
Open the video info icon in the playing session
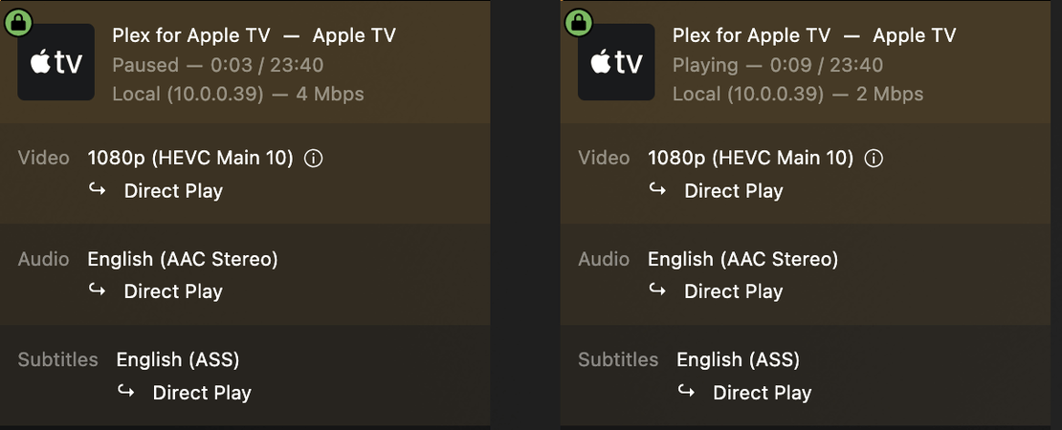874,159
